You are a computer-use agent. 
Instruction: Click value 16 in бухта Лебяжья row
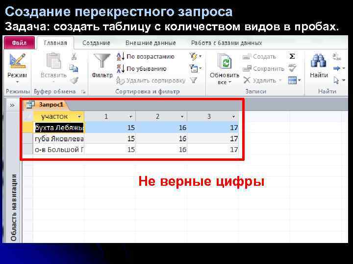tap(182, 128)
